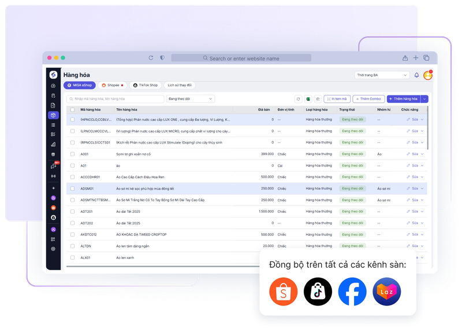Click the browser share icon

point(405,58)
